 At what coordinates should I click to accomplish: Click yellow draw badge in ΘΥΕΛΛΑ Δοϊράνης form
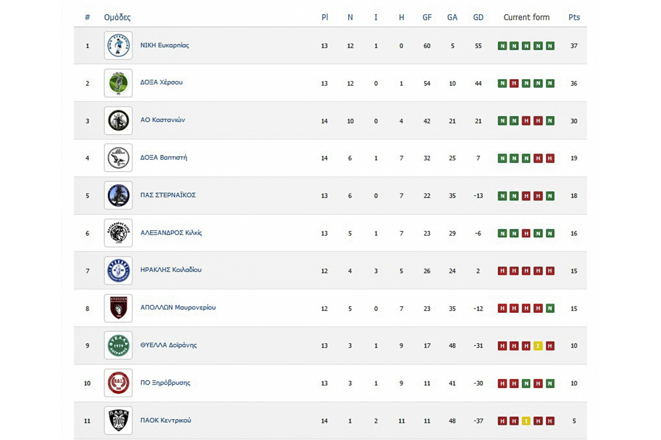pyautogui.click(x=538, y=346)
